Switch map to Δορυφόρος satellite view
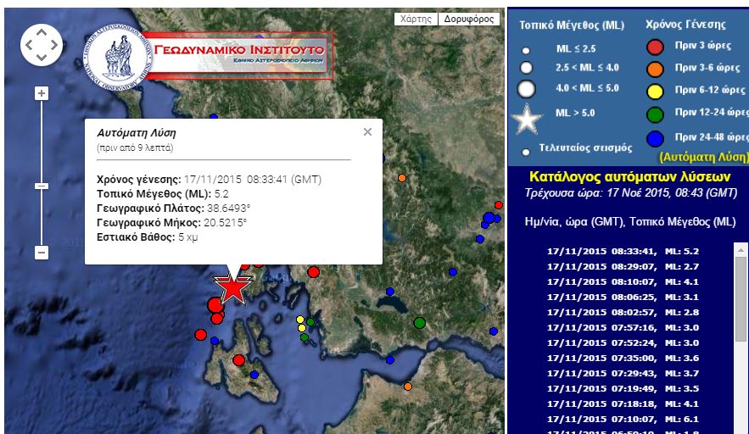The height and width of the screenshot is (434, 749). pyautogui.click(x=469, y=19)
